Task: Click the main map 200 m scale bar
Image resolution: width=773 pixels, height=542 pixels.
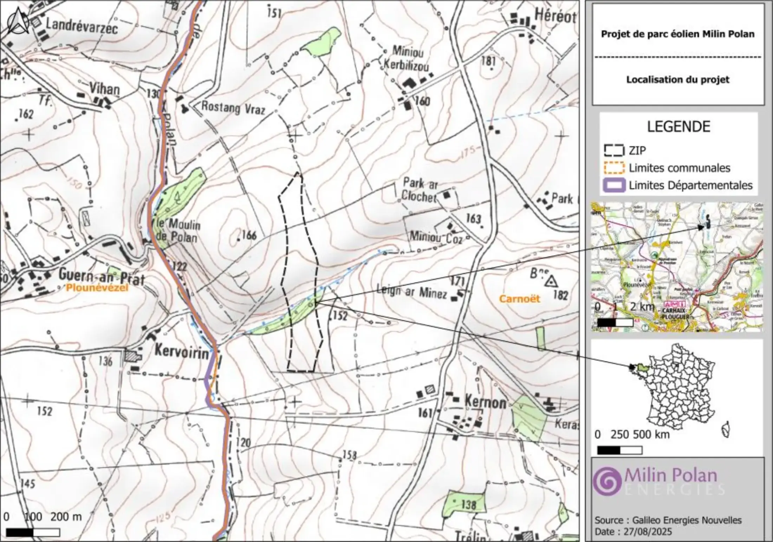Action: click(x=33, y=532)
